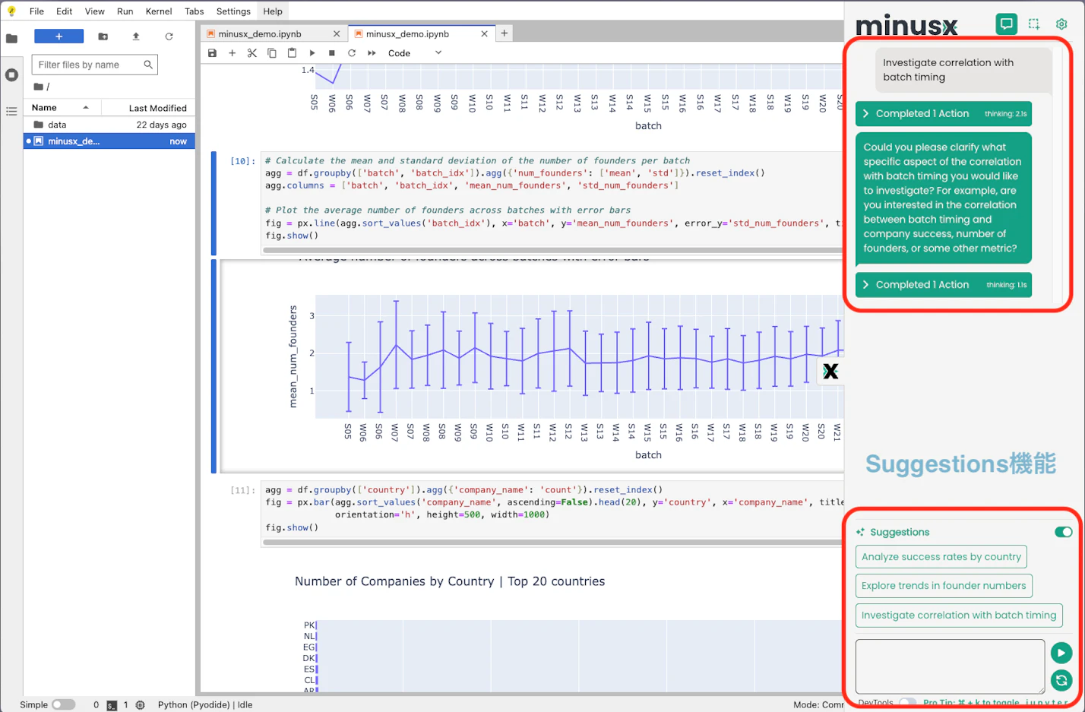Turn on the DevTools switch
Image resolution: width=1085 pixels, height=712 pixels.
(x=906, y=703)
